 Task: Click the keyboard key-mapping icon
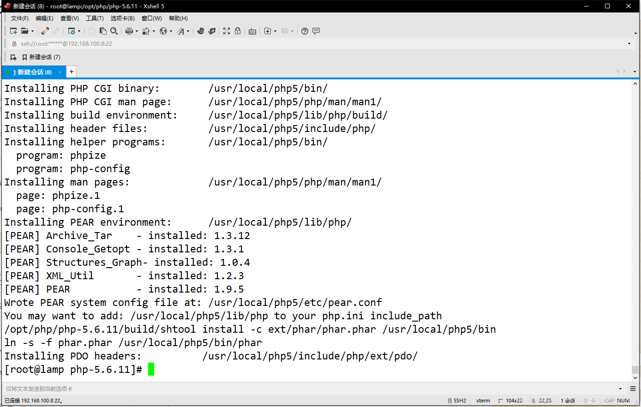pos(252,31)
